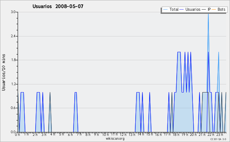Click the y-axis label 'Usuarios/10 mins'
230x142 pixels.
(x=3, y=72)
